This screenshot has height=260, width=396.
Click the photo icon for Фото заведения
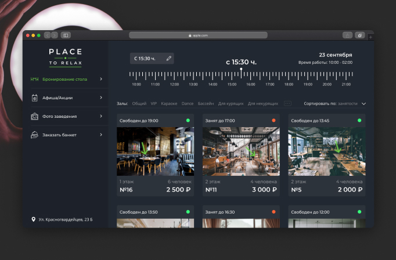[x=35, y=117]
